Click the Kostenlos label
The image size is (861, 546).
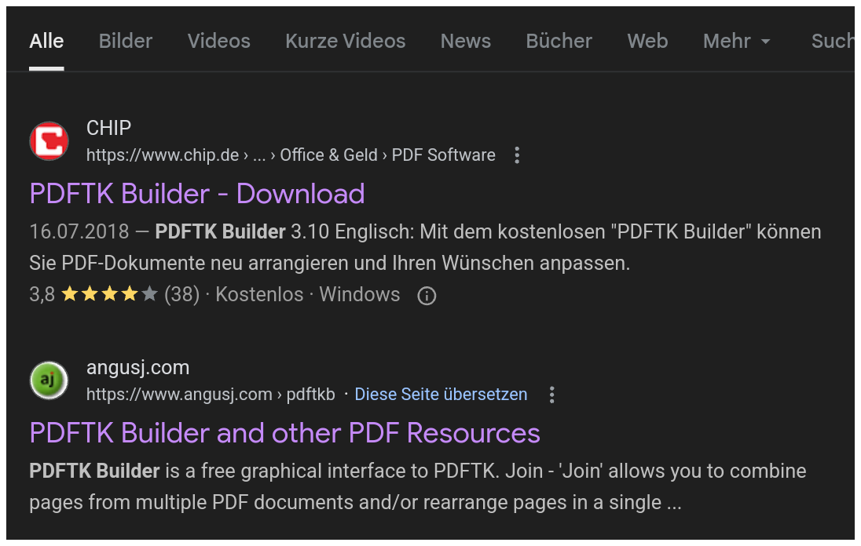(x=259, y=294)
